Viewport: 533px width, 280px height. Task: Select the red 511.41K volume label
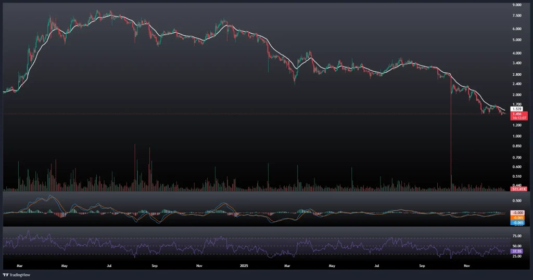point(519,189)
